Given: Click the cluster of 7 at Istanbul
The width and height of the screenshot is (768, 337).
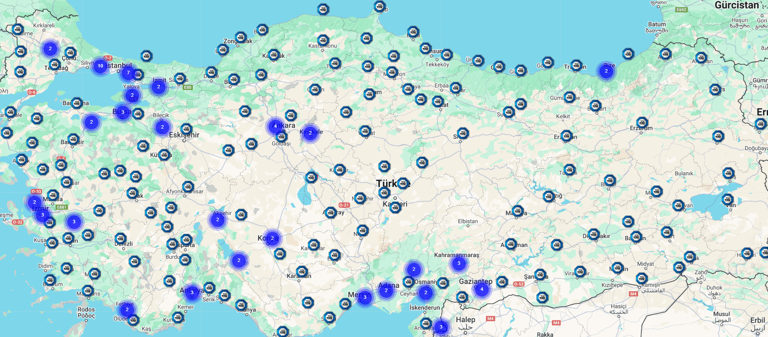Looking at the screenshot, I should [x=128, y=73].
